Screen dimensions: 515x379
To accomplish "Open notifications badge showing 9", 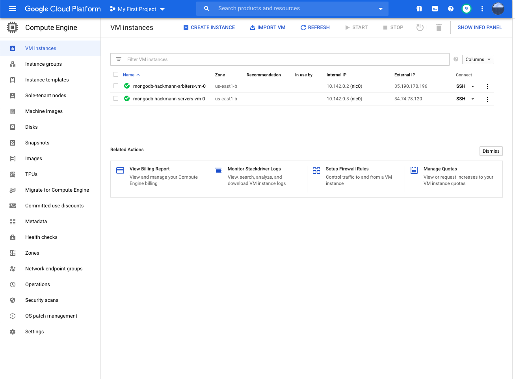I will click(467, 9).
